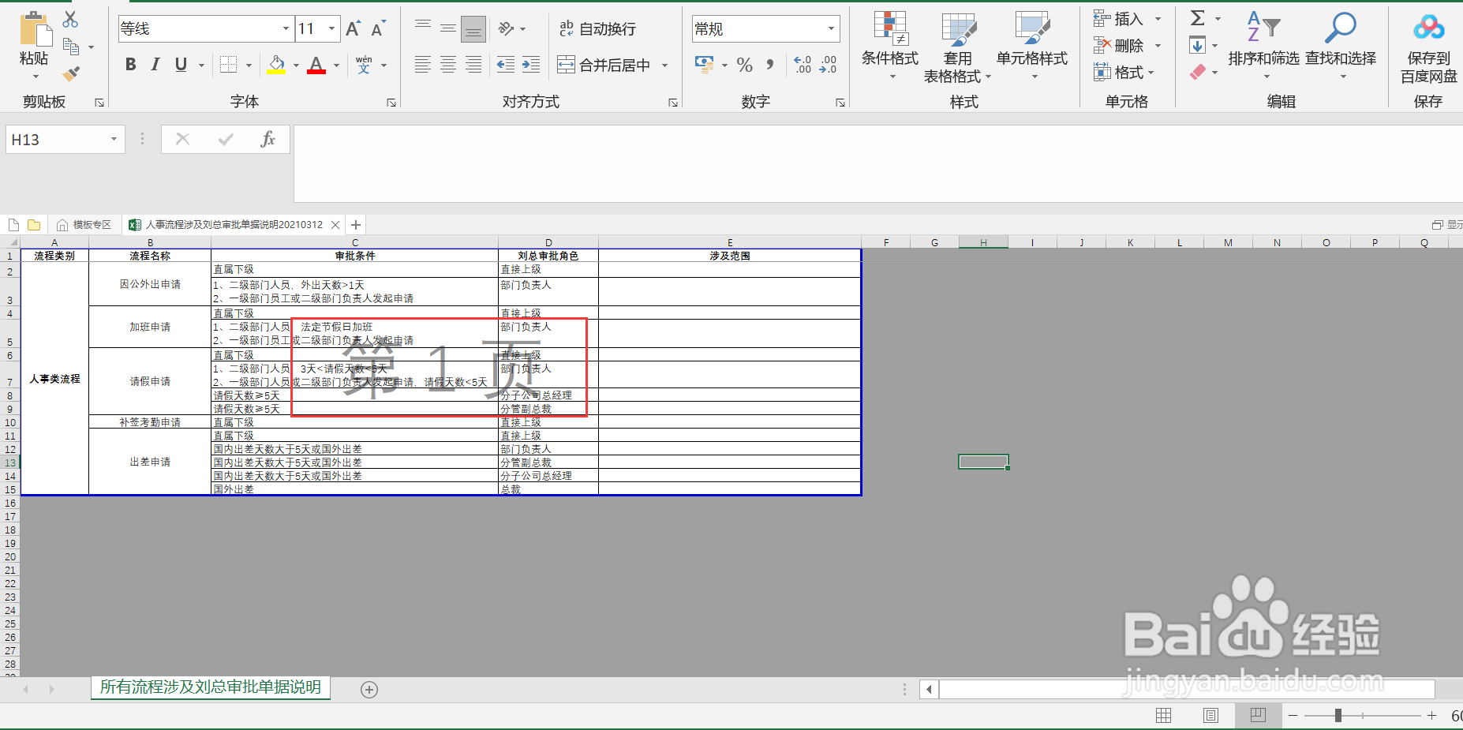Activate the Format Painter brush
1463x730 pixels.
[x=71, y=74]
